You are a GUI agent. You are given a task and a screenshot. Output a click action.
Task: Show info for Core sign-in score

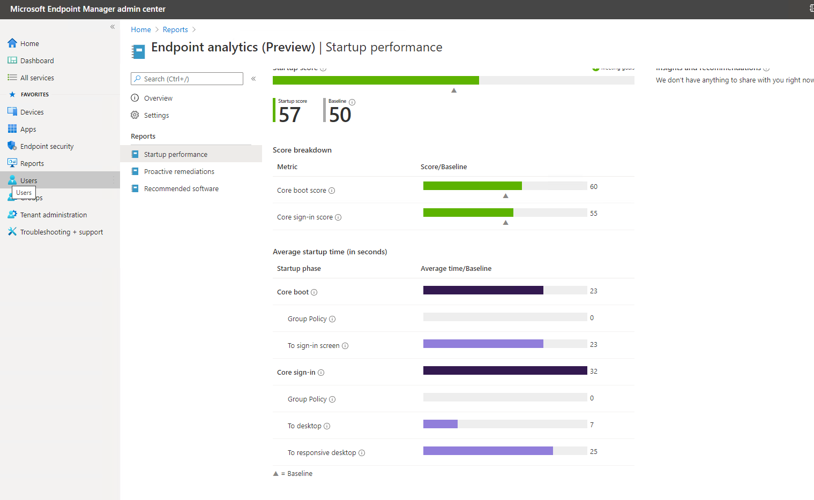338,217
